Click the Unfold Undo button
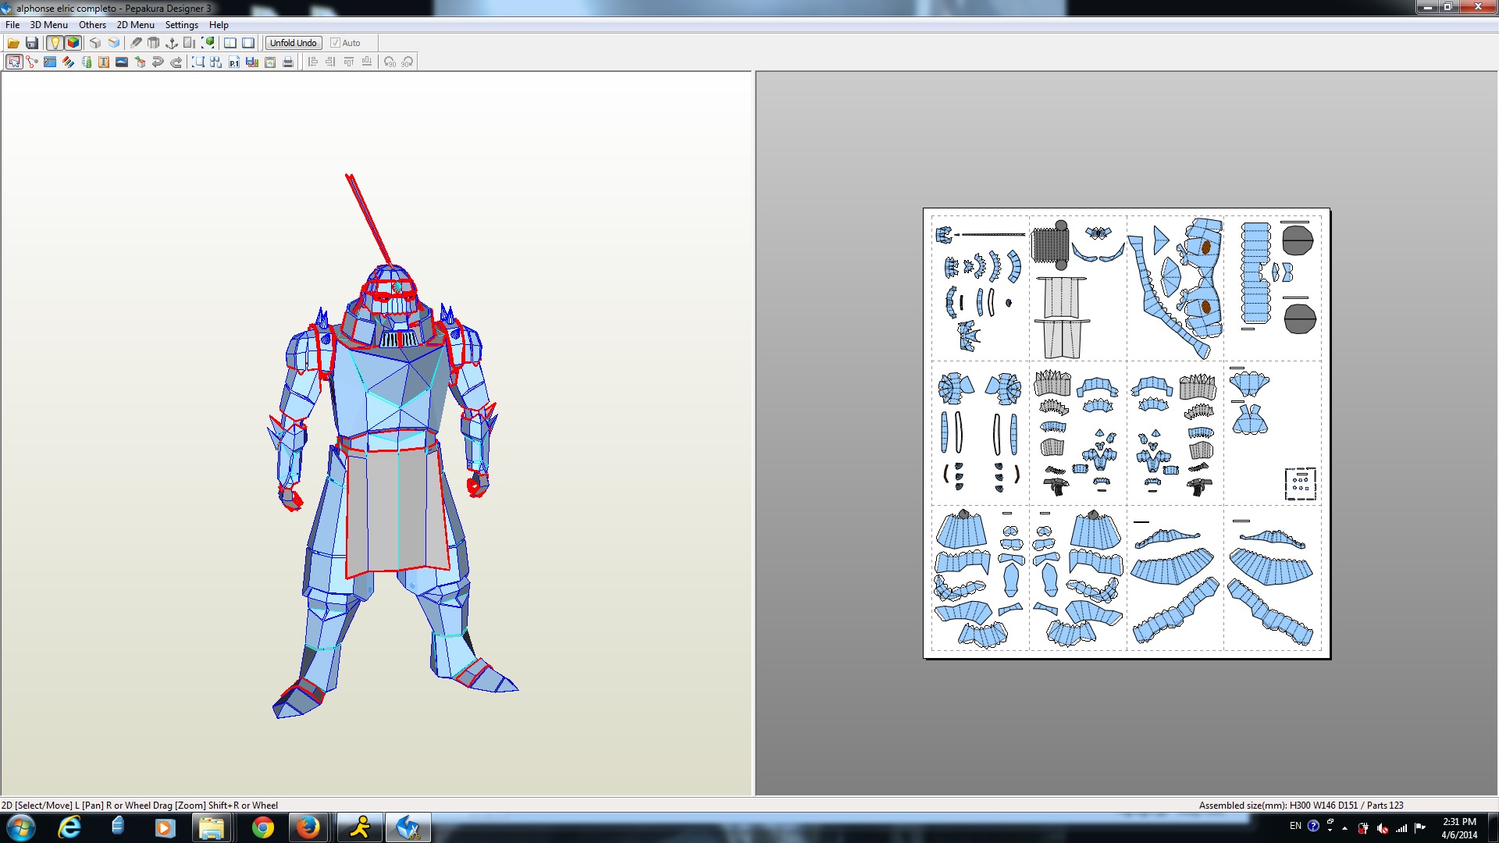 tap(294, 43)
